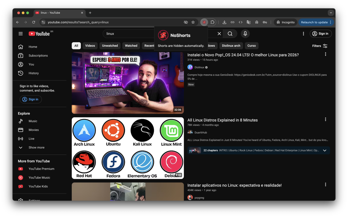Expand the 22 chapters list
Screen dimensions: 348x217
[325, 150]
